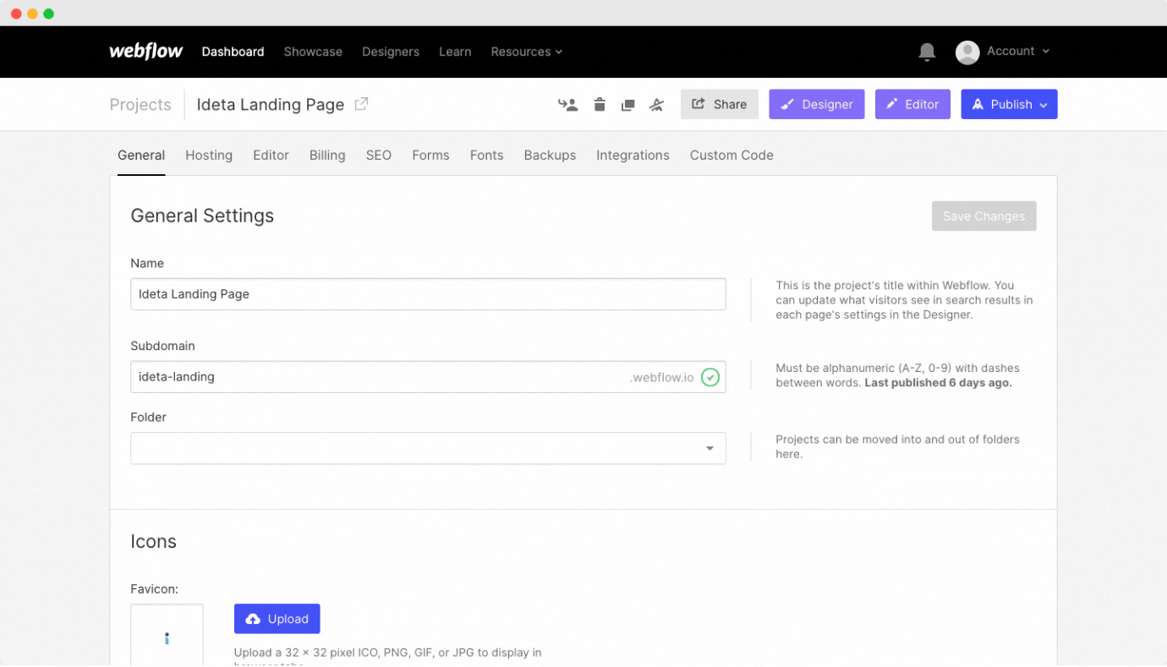Expand the Resources menu
1167x667 pixels.
tap(527, 52)
